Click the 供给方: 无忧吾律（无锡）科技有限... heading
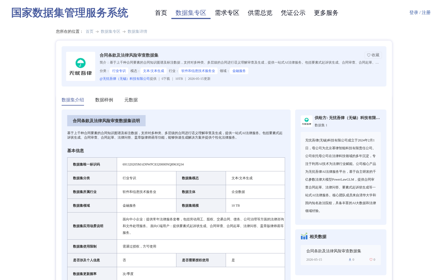 (347, 118)
